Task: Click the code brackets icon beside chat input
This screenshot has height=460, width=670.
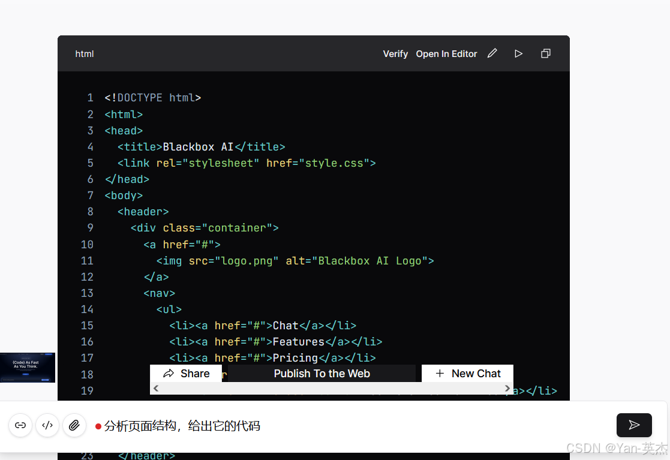Action: coord(47,425)
